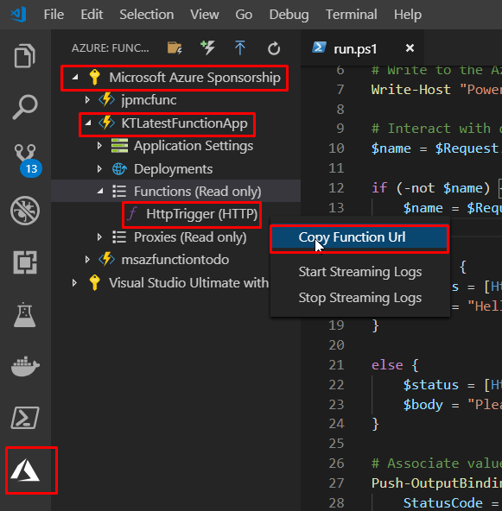The height and width of the screenshot is (511, 502).
Task: Click $body variable on line 23
Action: 423,405
